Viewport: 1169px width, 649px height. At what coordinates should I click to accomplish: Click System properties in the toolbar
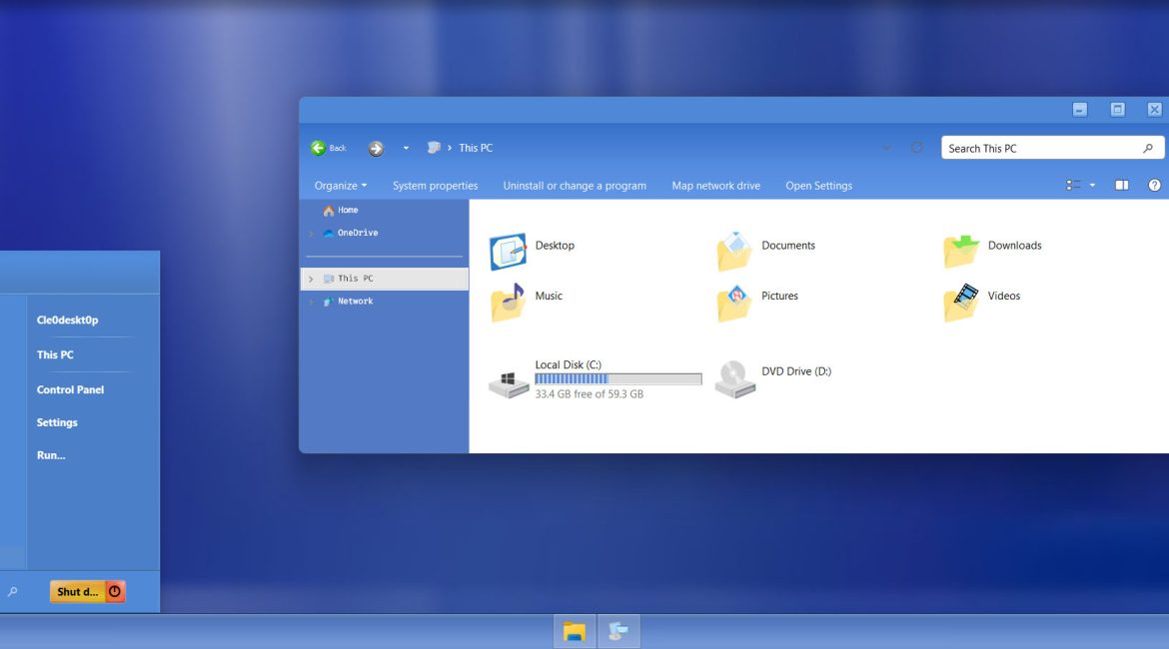point(435,186)
